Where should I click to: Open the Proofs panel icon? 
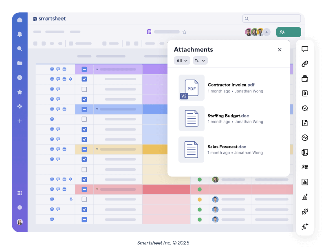point(305,79)
